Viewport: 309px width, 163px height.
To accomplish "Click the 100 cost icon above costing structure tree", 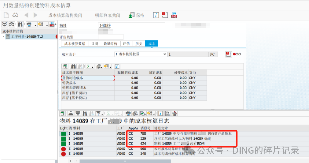I will pos(52,24).
